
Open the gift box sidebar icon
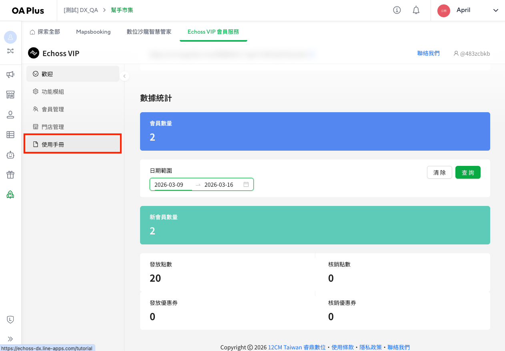(10, 175)
